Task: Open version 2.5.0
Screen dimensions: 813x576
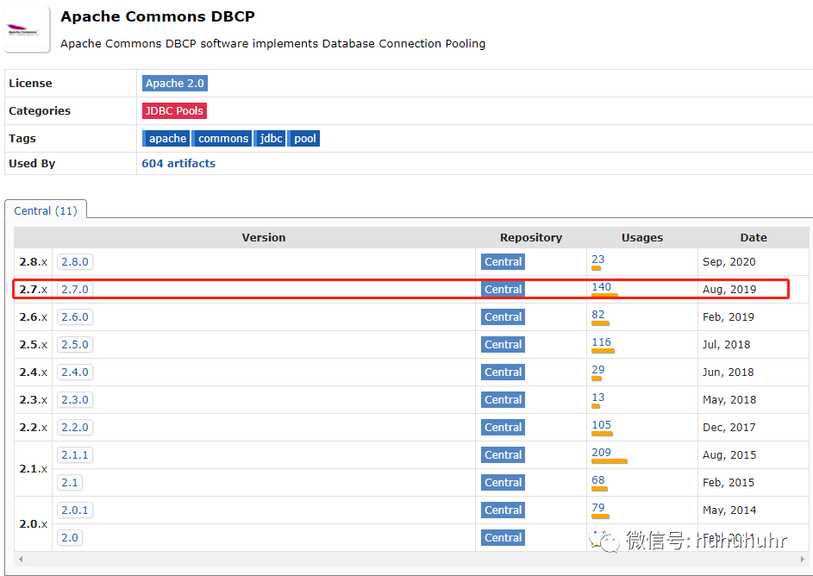Action: (x=75, y=345)
